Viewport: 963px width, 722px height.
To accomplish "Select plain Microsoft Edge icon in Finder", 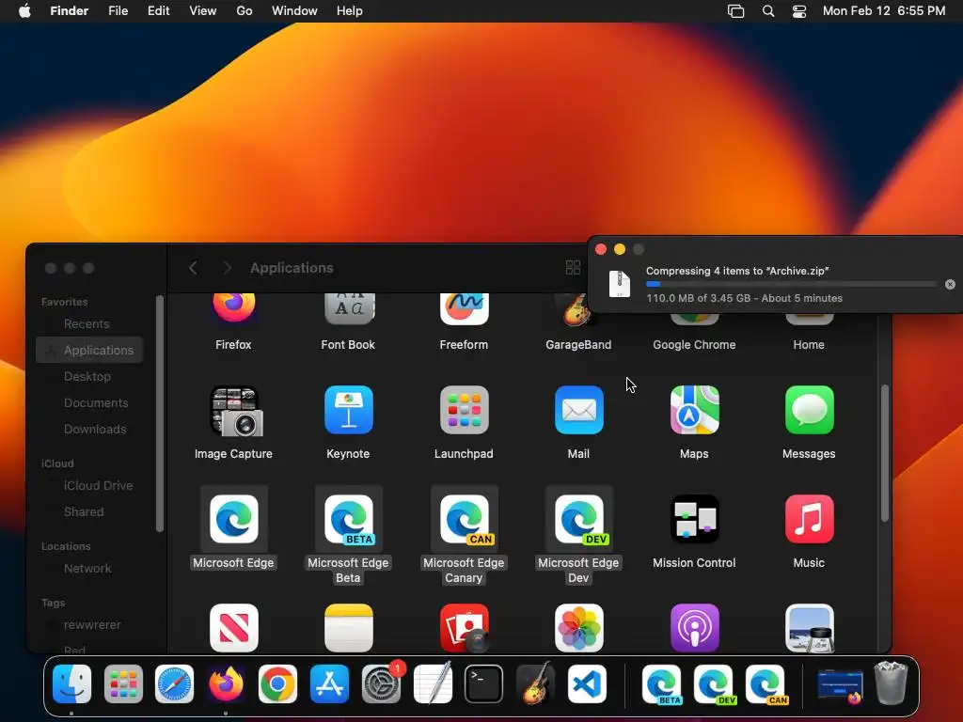I will [234, 519].
